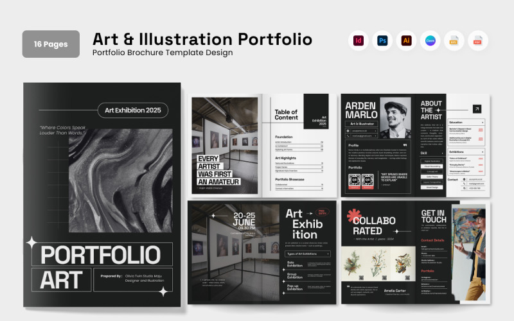This screenshot has width=514, height=321.
Task: Click the Art Exhibition heading on event page
Action: [304, 224]
